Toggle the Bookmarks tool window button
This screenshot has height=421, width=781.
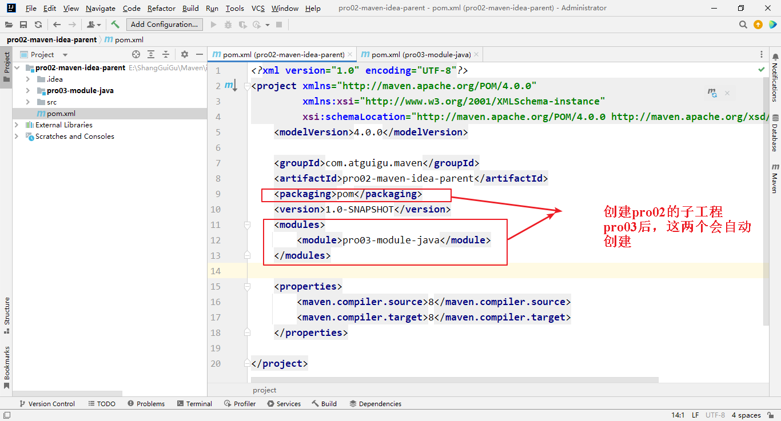coord(6,367)
